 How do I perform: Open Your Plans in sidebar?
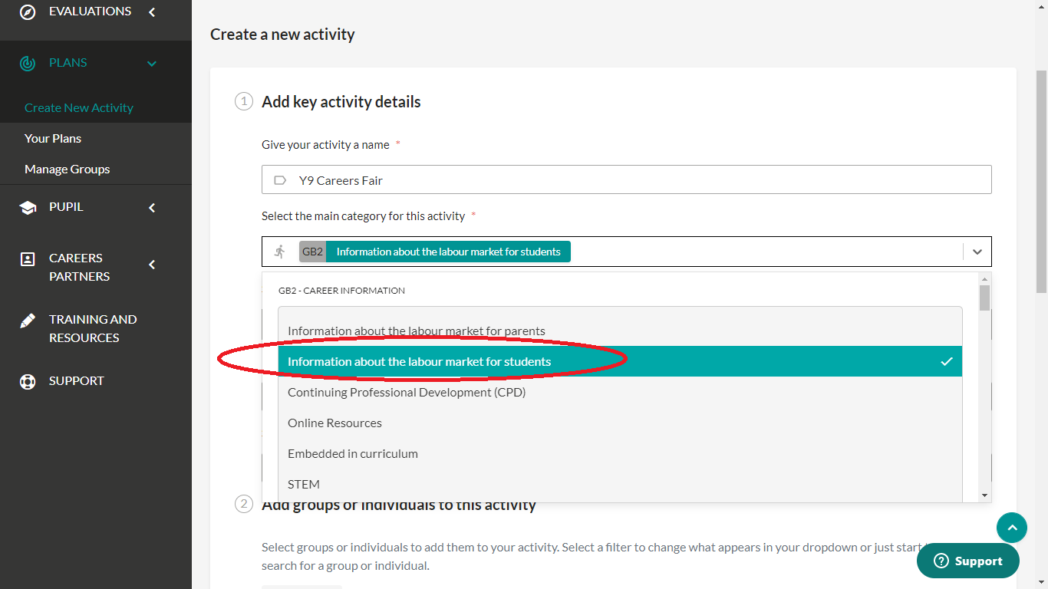pyautogui.click(x=53, y=138)
